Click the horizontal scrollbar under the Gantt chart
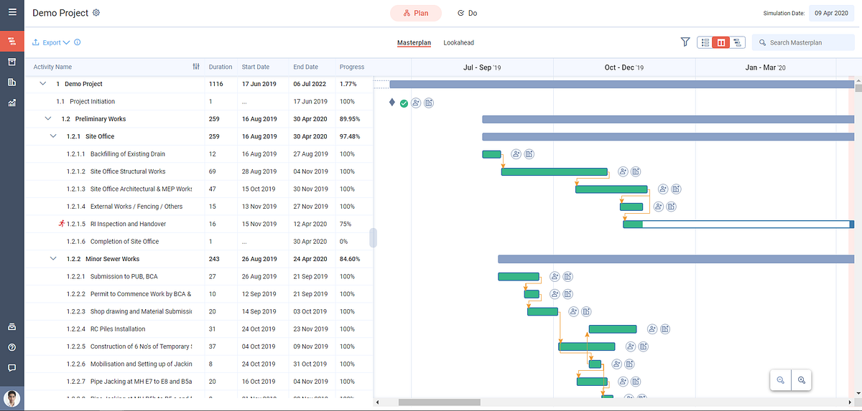This screenshot has width=862, height=411. point(439,402)
